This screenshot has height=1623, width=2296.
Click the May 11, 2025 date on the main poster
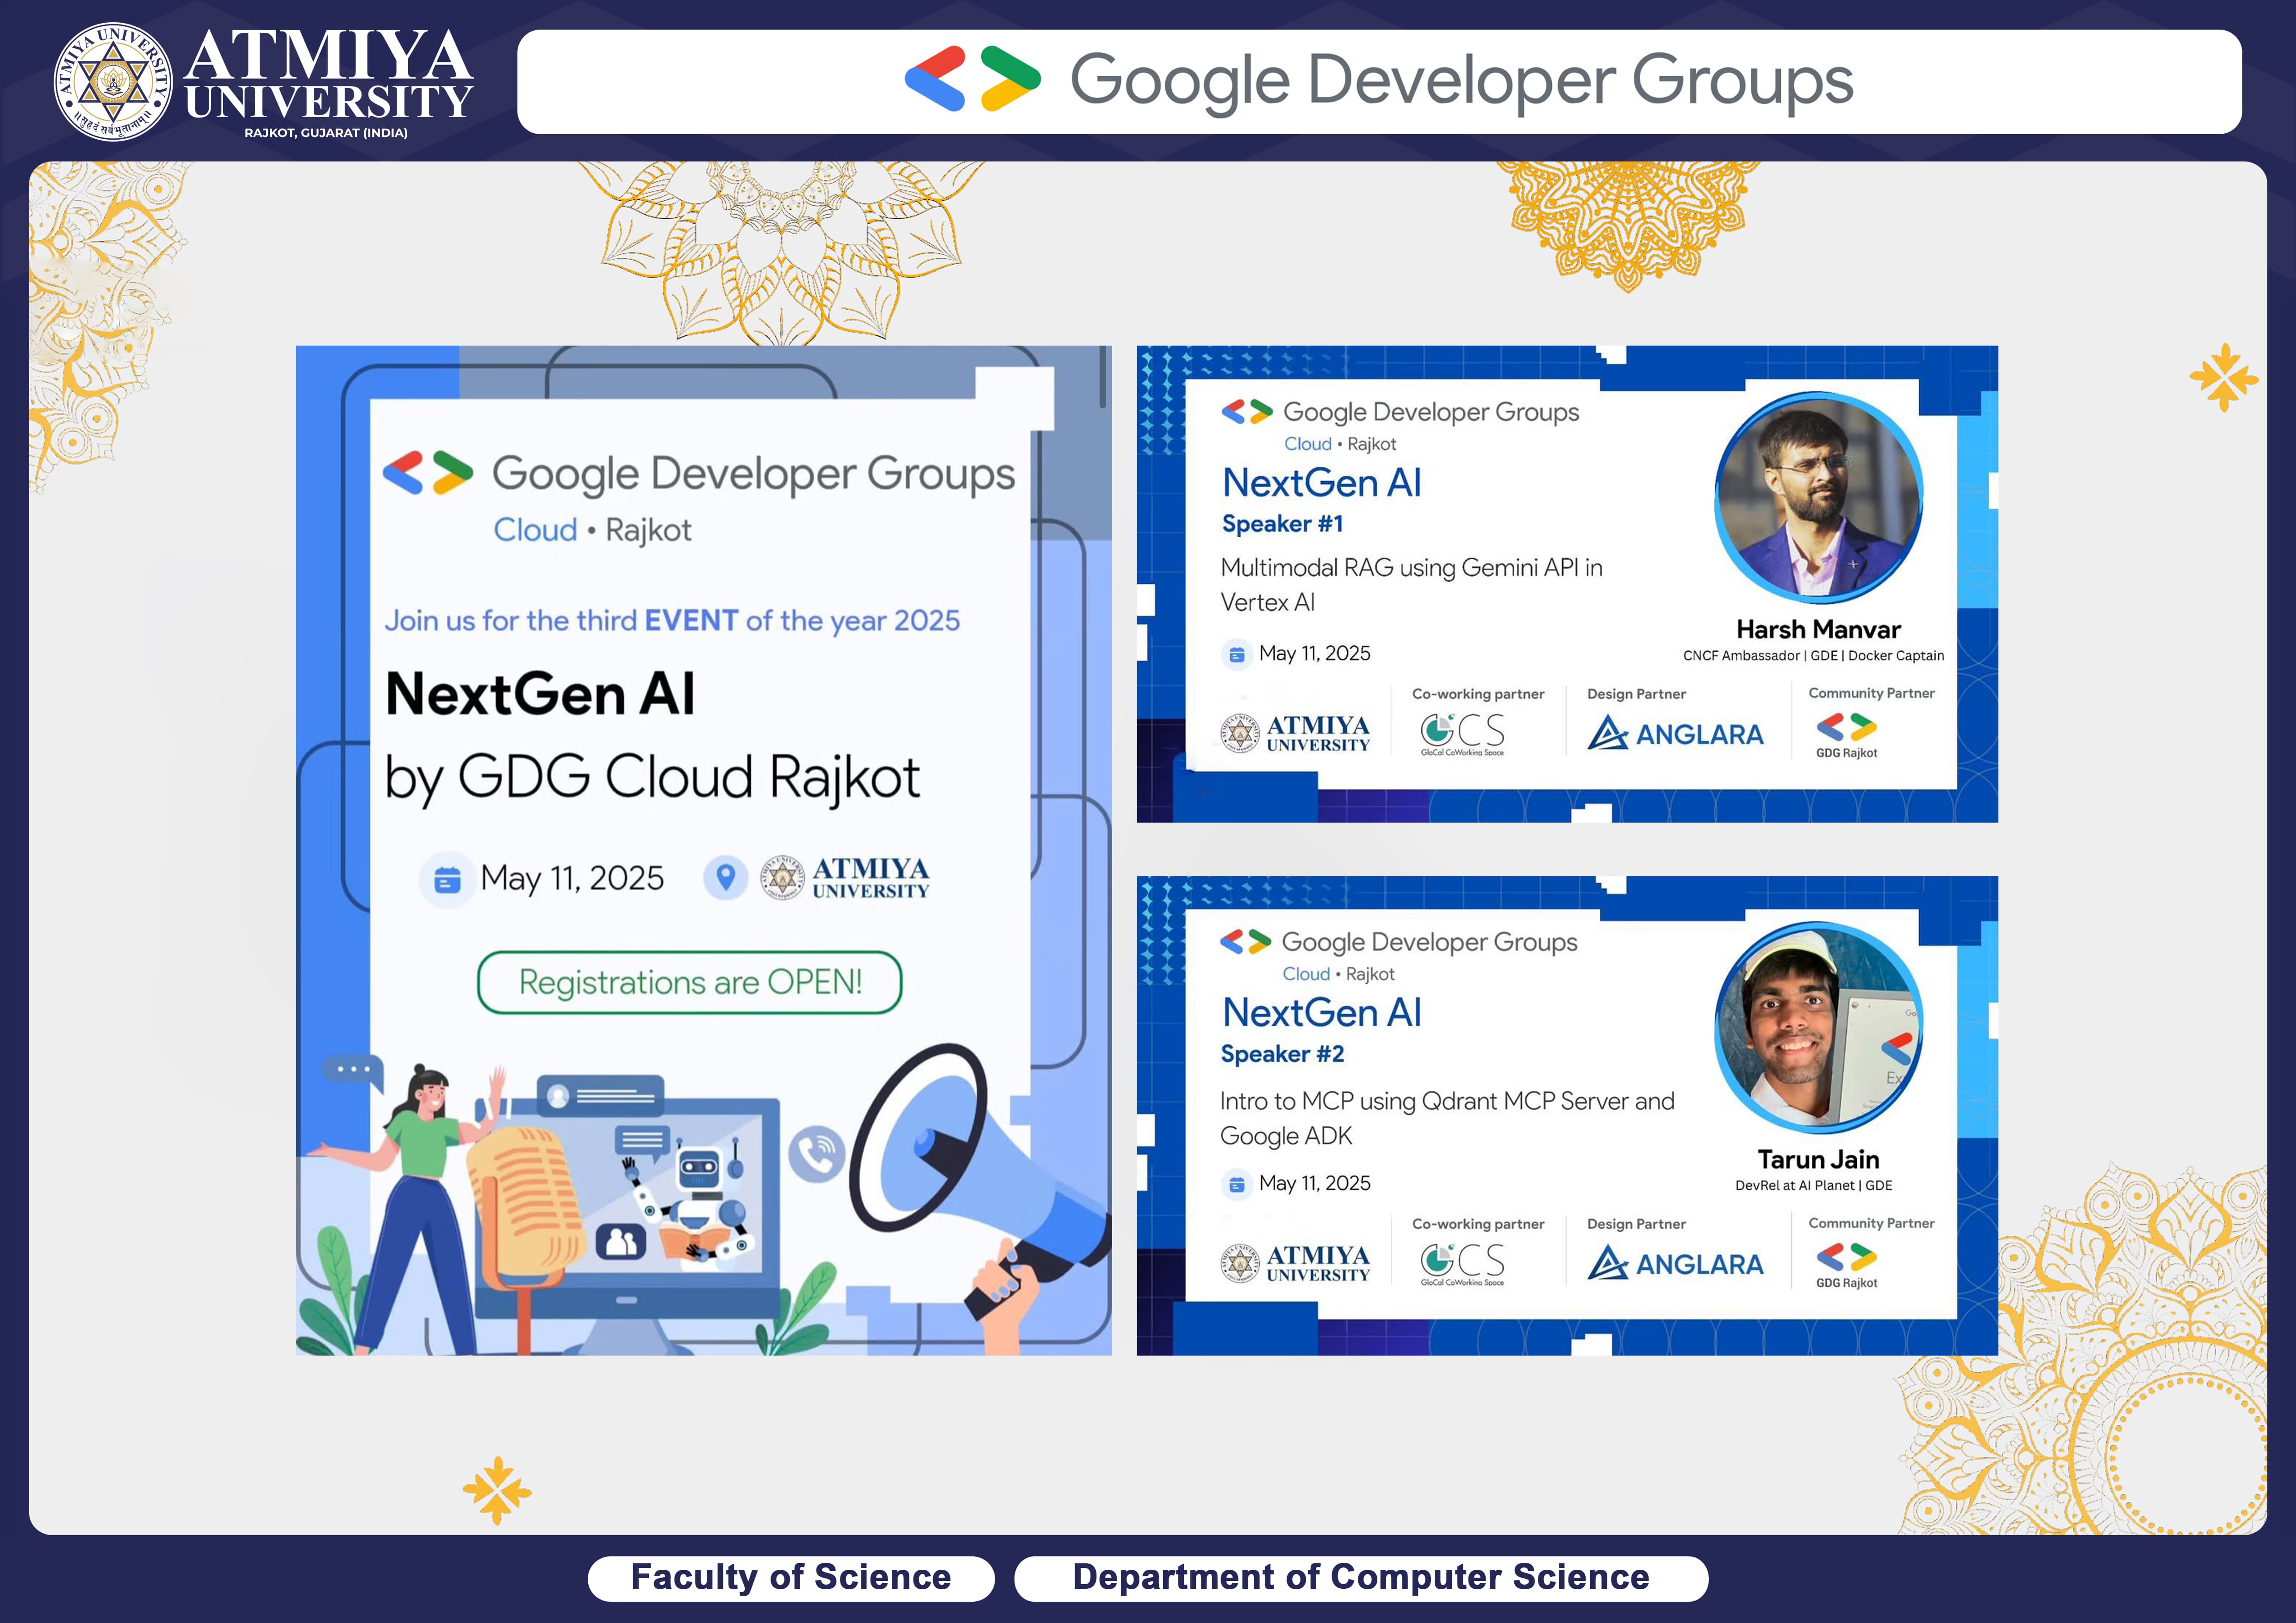(572, 879)
